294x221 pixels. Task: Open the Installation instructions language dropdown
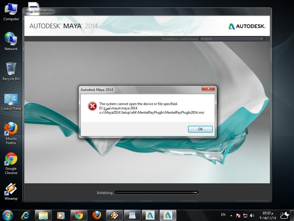point(232,39)
